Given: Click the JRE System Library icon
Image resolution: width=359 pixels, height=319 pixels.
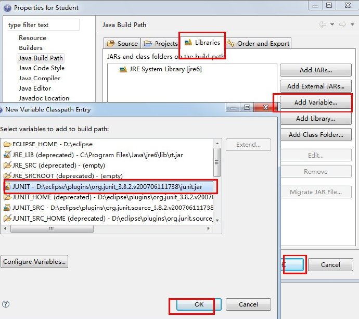Looking at the screenshot, I should (x=123, y=69).
